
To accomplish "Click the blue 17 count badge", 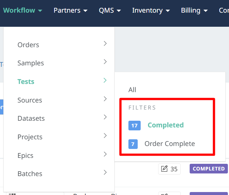I will click(134, 126).
